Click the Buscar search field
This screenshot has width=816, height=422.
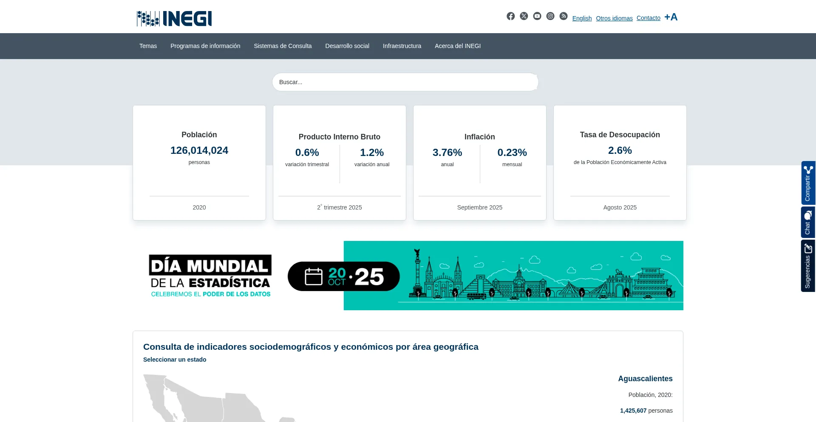[405, 82]
